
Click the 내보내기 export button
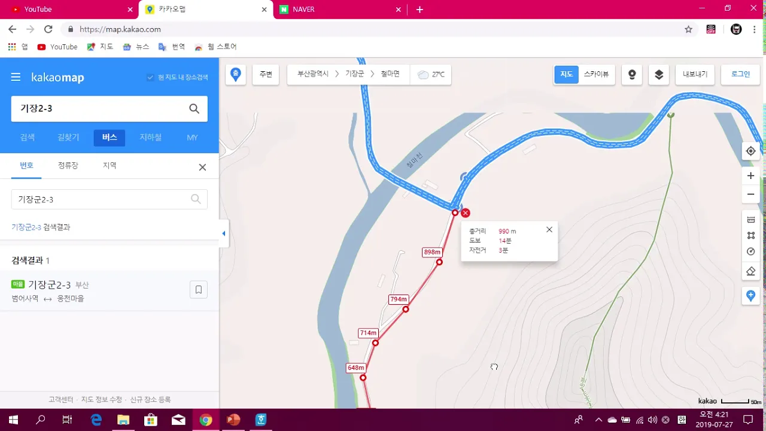tap(695, 74)
